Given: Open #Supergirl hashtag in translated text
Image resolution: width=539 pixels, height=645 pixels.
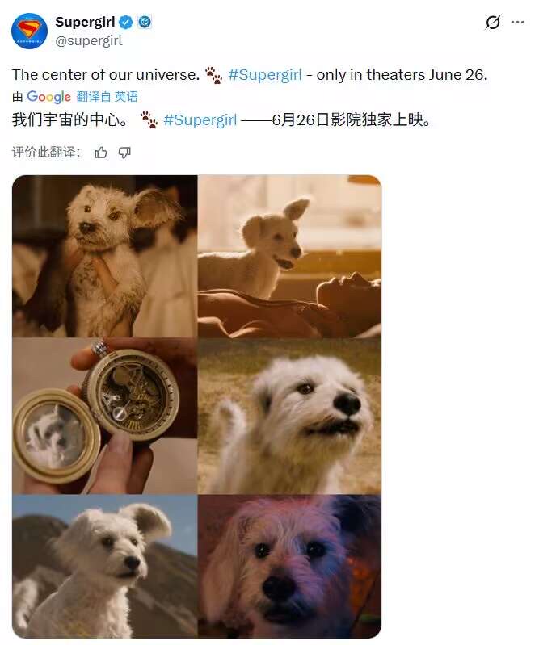Looking at the screenshot, I should tap(200, 120).
